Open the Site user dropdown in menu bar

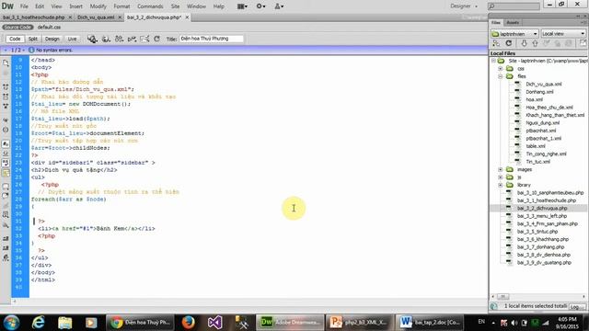279,6
